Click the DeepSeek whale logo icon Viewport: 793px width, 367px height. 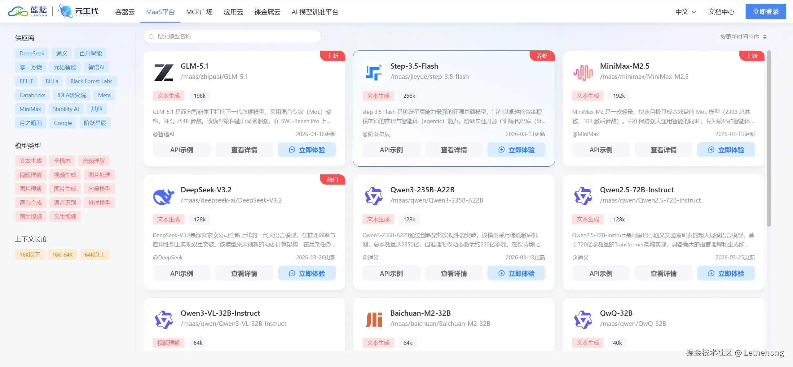tap(164, 196)
